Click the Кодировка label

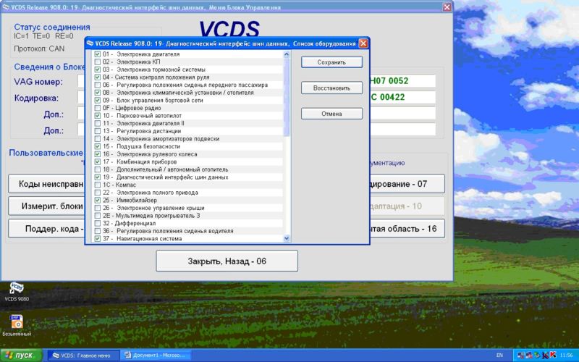click(37, 98)
